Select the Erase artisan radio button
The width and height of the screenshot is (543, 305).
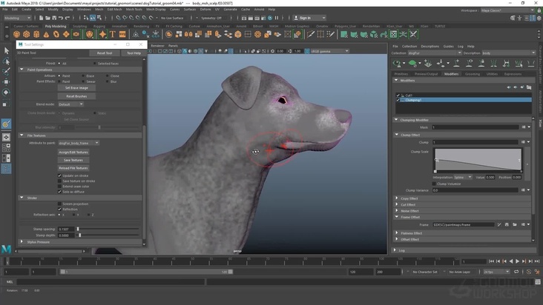point(85,76)
